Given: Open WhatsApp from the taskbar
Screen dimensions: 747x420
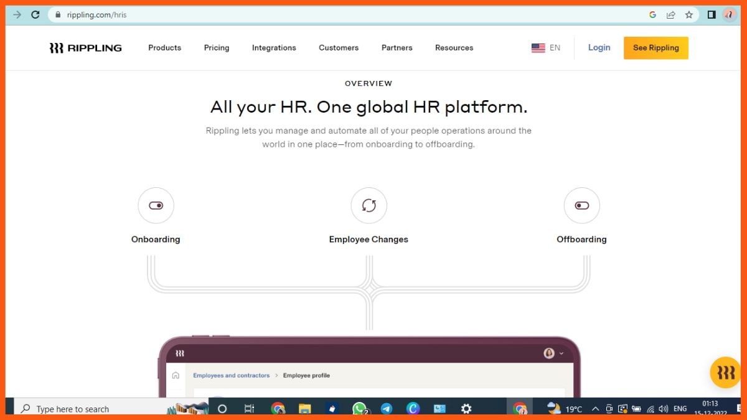Looking at the screenshot, I should 359,408.
